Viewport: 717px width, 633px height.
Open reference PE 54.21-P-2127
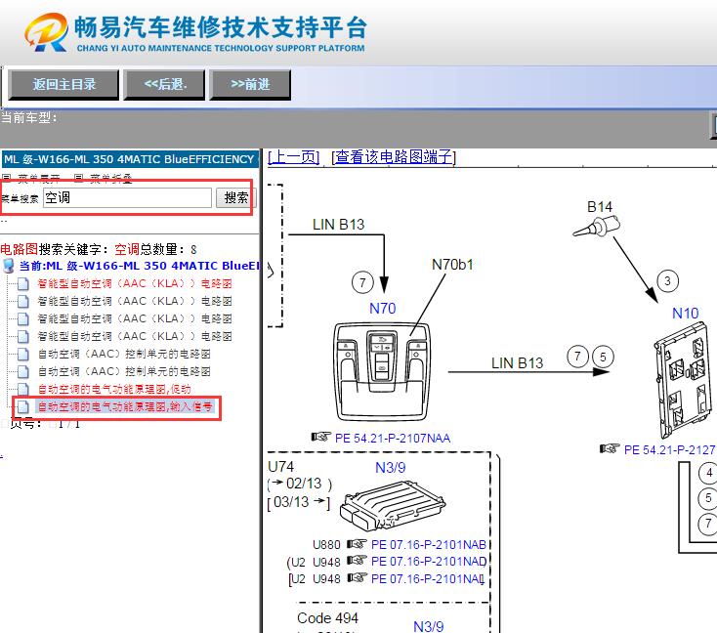[x=669, y=450]
